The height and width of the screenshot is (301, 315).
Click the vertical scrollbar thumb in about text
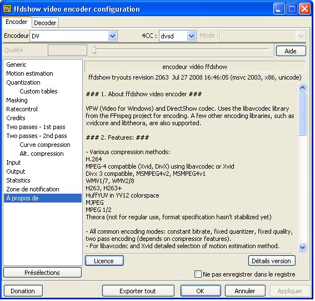(x=302, y=114)
